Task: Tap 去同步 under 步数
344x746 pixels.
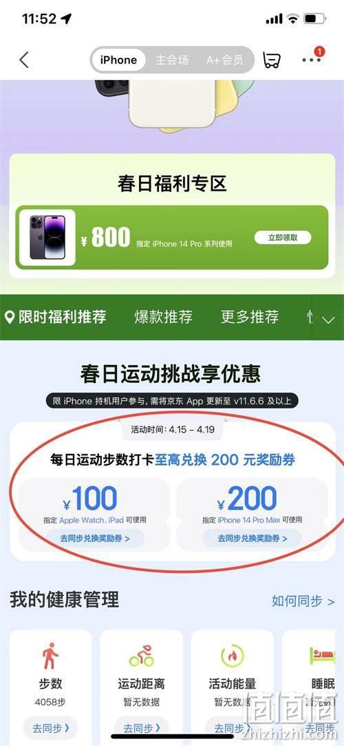Action: [x=50, y=728]
